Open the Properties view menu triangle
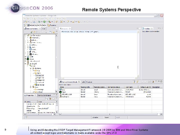 pos(56,98)
